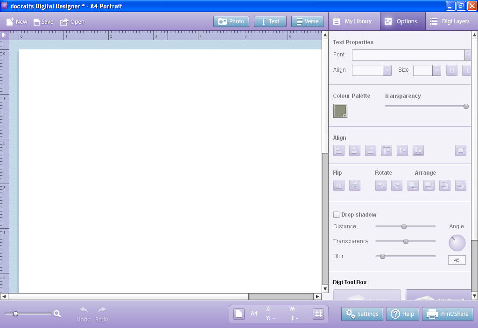Select the Colour Palette swatch
This screenshot has width=478, height=328.
pyautogui.click(x=340, y=111)
